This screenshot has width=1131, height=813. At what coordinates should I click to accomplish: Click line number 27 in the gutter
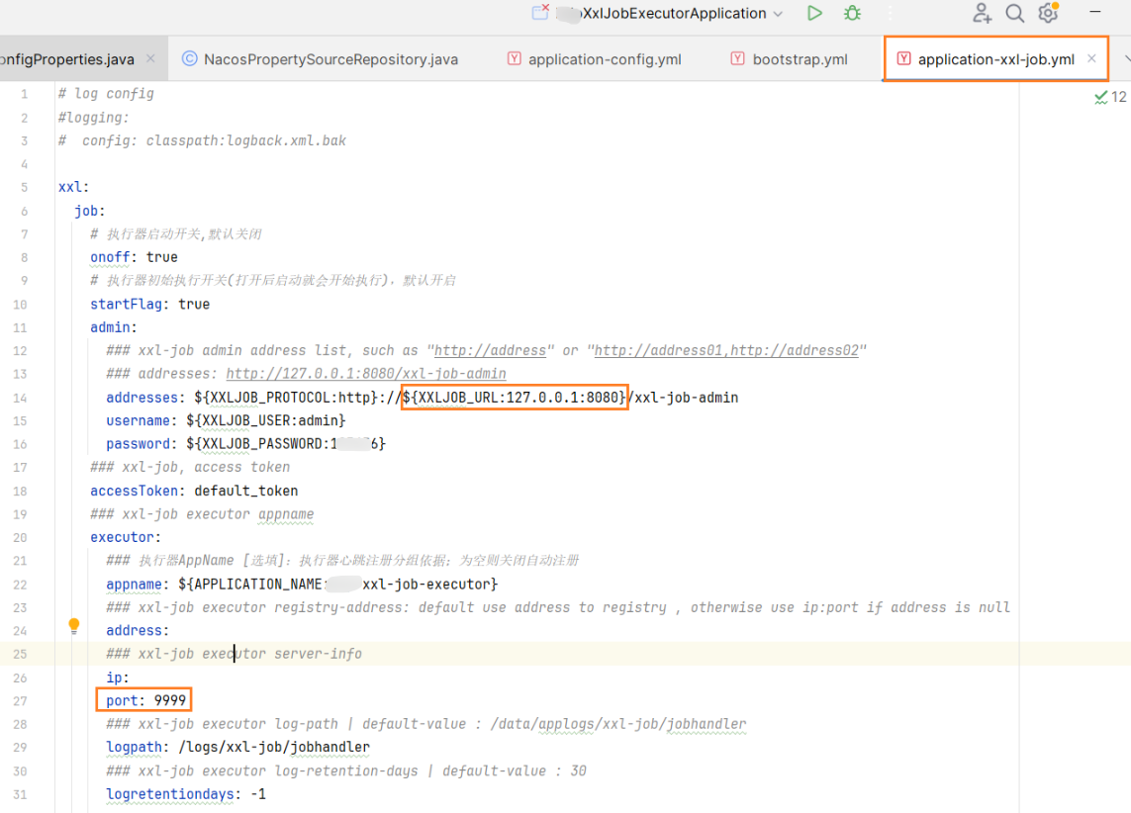point(20,701)
